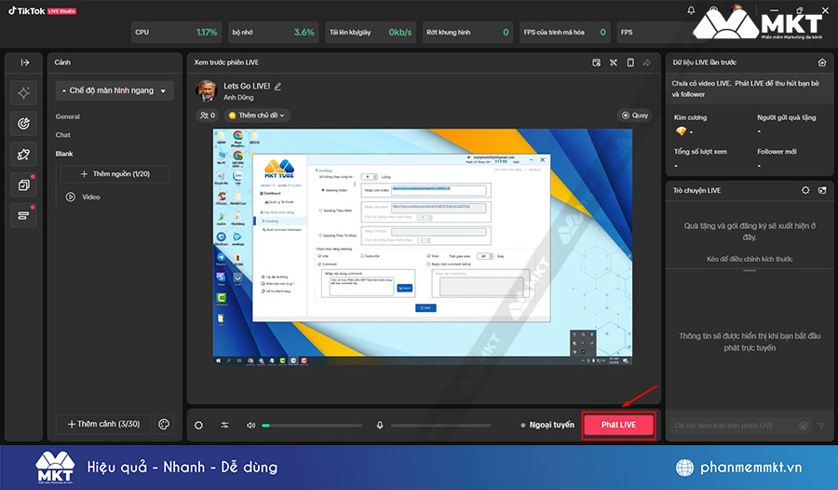838x490 pixels.
Task: Open LIVE chat settings gear icon
Action: pos(805,190)
